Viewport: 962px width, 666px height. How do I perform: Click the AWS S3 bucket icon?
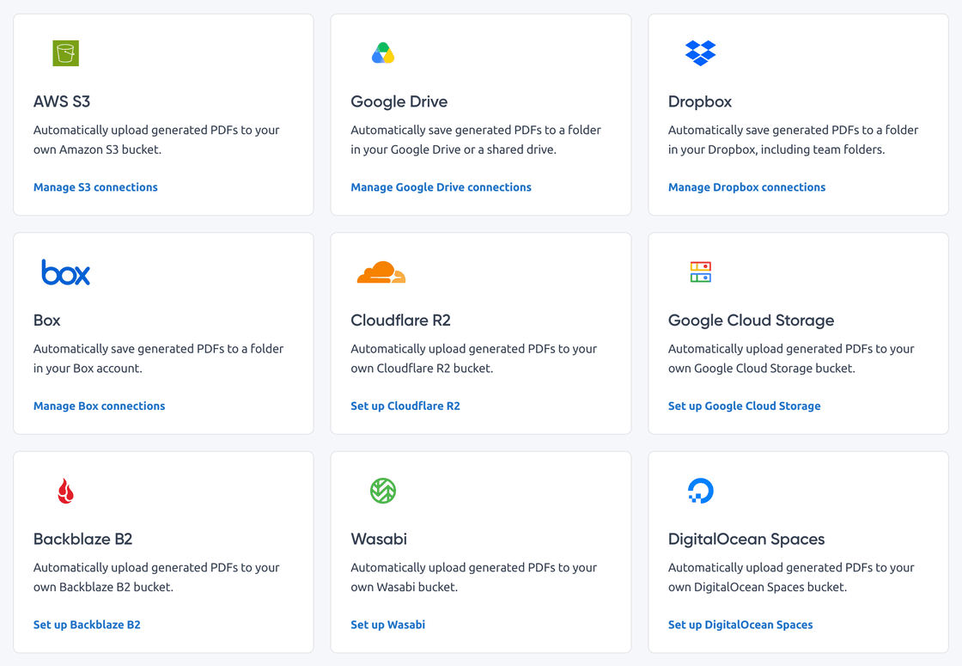[x=65, y=53]
